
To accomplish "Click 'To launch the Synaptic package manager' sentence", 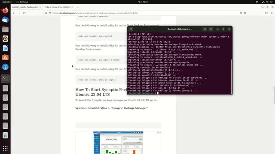I will pos(116,100).
